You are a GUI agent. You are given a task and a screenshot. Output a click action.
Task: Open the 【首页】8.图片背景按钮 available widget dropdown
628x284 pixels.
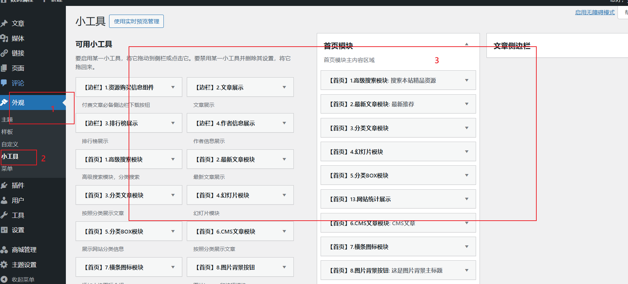pos(284,267)
